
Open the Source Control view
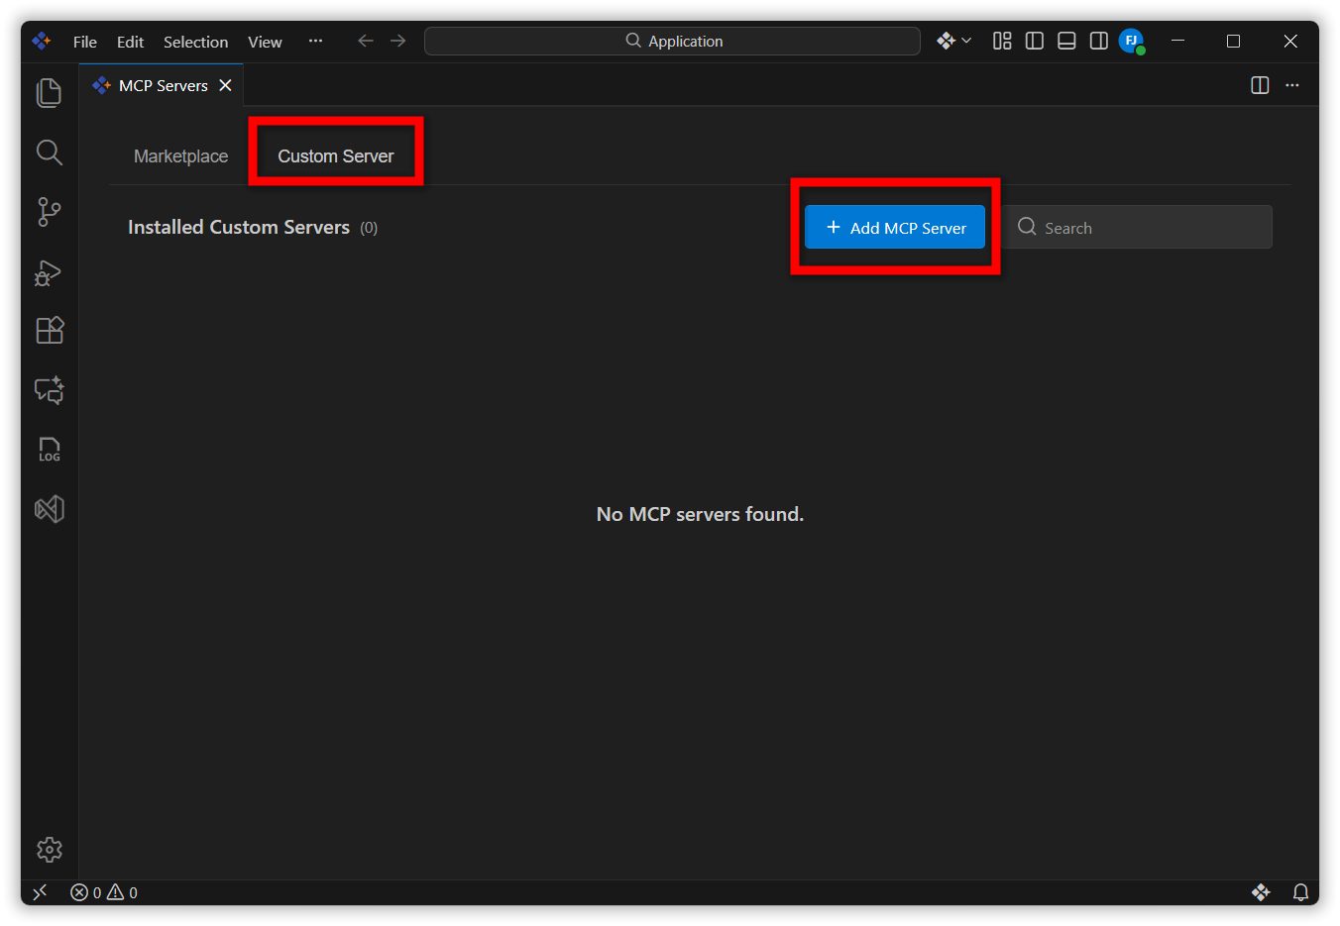coord(49,212)
